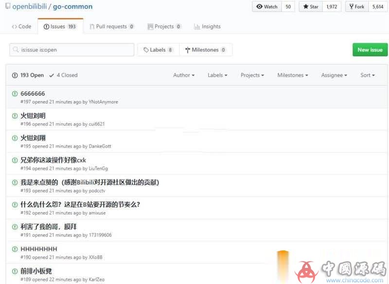Click the Projects board icon
This screenshot has width=389, height=284.
151,26
